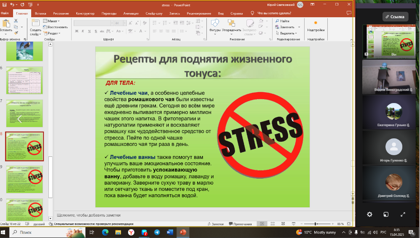
Task: Click the Undo arrow in quick access
Action: click(12, 5)
